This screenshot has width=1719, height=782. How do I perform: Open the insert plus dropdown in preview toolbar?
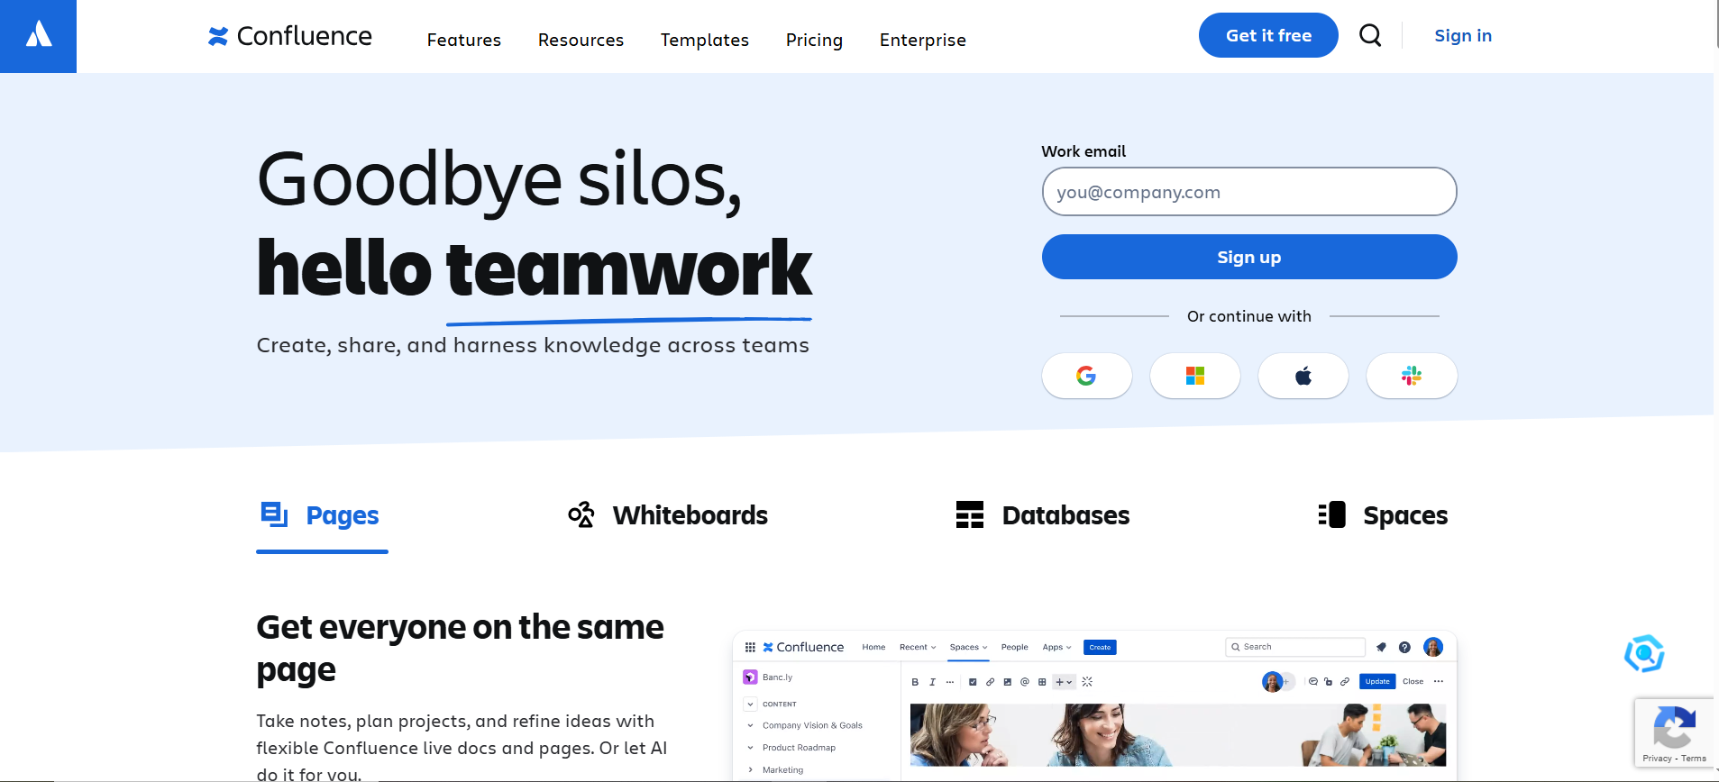(x=1064, y=682)
